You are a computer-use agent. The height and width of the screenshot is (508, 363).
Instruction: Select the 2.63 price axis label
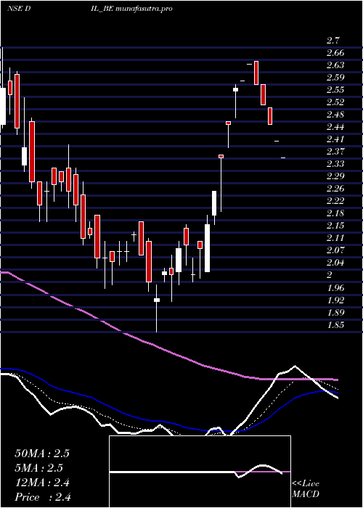(x=335, y=65)
